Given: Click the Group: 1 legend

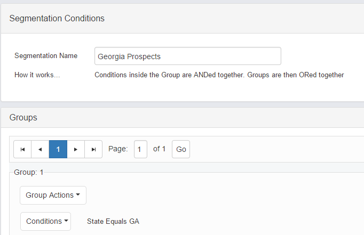Looking at the screenshot, I should (28, 173).
